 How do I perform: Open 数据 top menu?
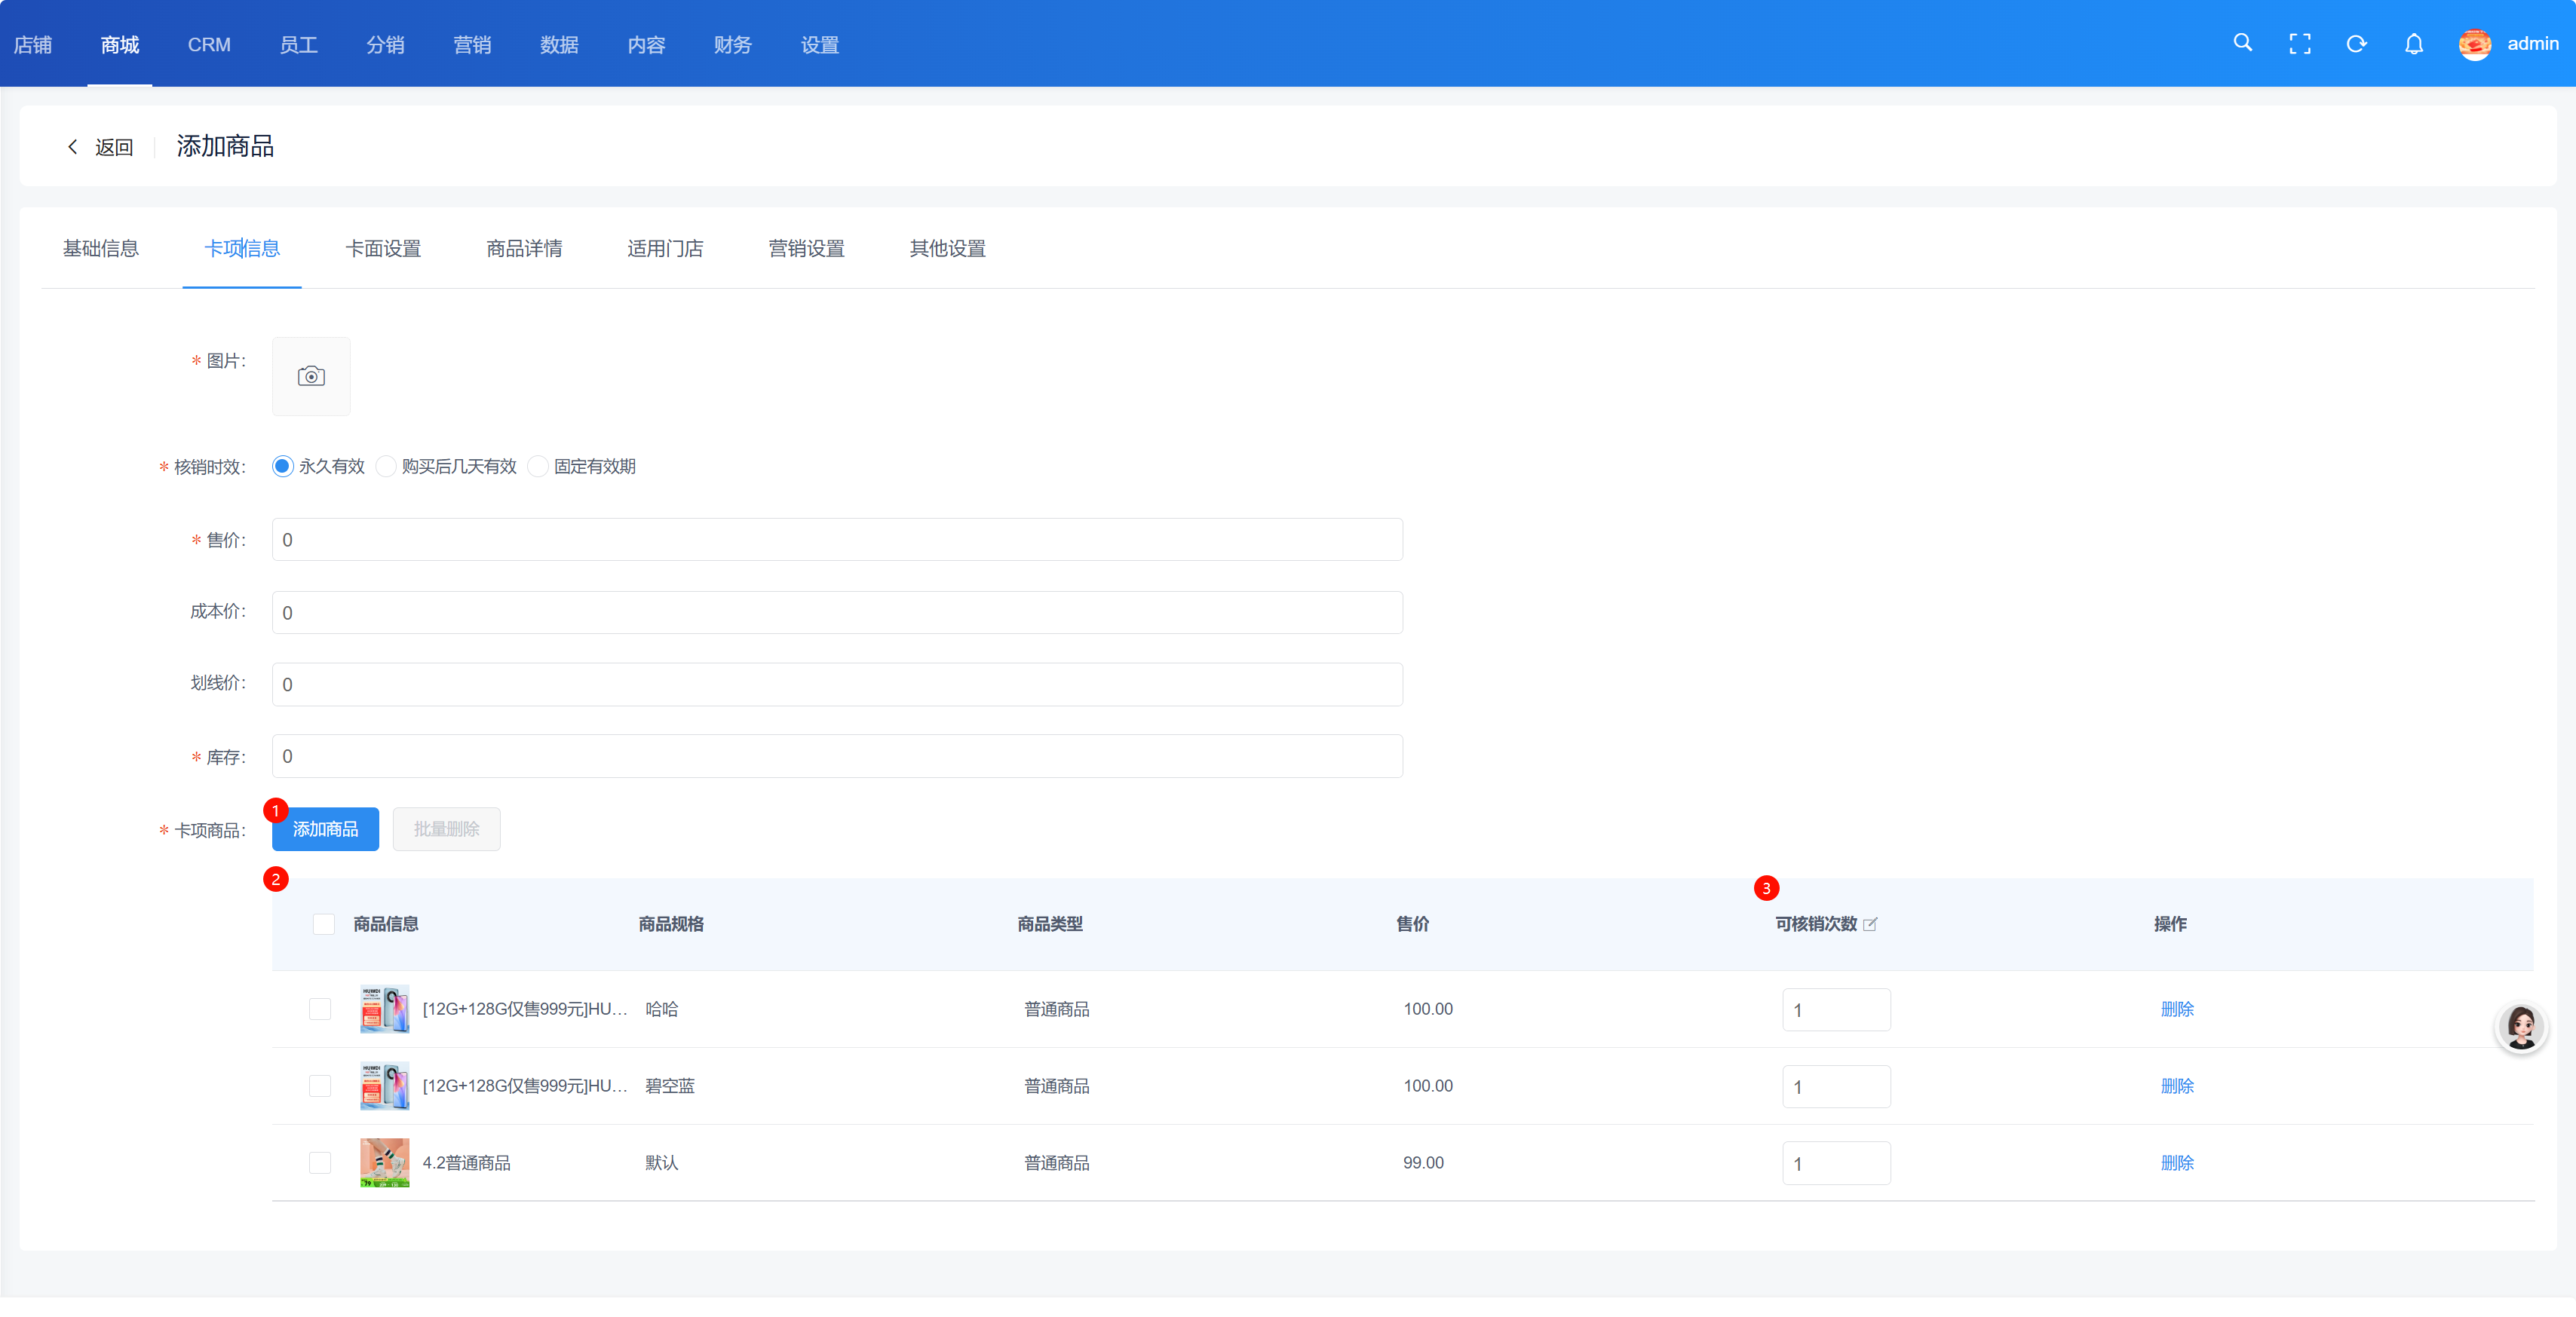tap(559, 44)
